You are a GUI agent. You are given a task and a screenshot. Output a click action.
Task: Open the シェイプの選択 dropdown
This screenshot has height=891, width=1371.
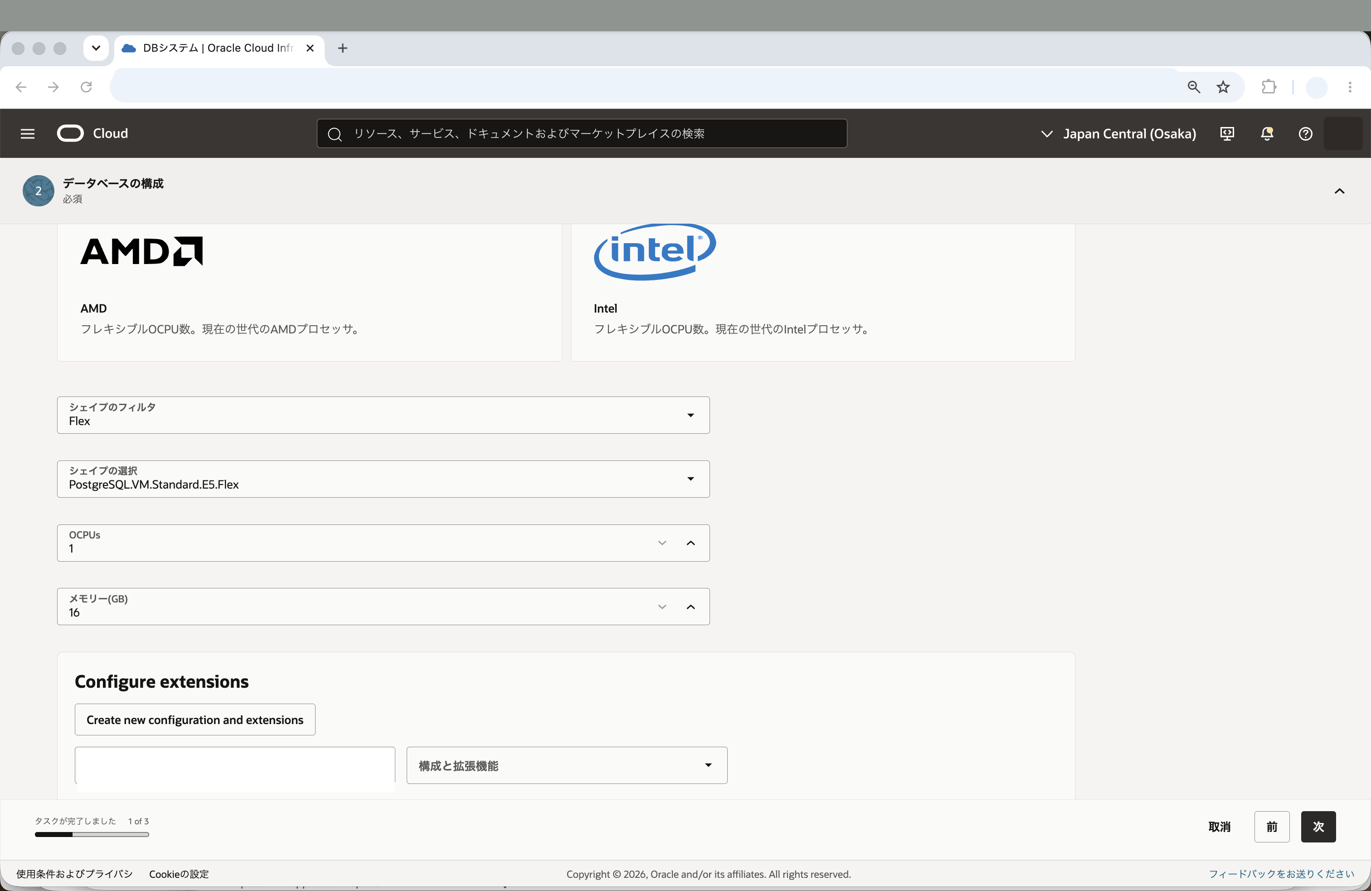383,479
